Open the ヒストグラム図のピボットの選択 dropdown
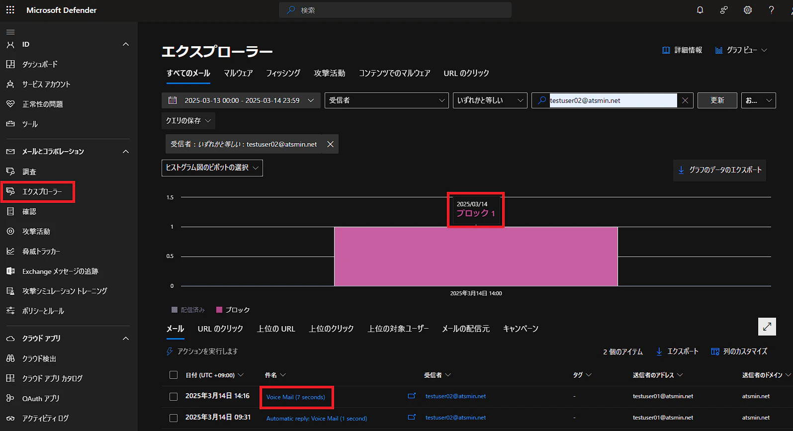The image size is (793, 431). pos(212,168)
